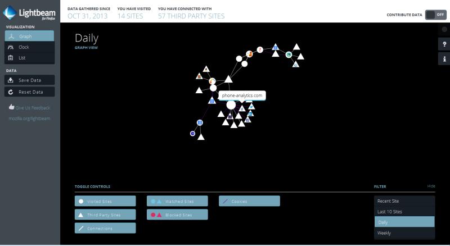Toggle Blocked Sites display
The height and width of the screenshot is (246, 450).
click(177, 215)
